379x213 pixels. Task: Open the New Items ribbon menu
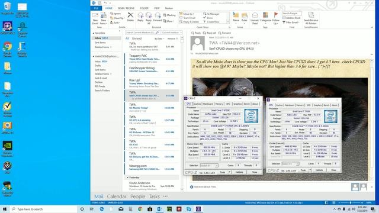click(x=104, y=18)
